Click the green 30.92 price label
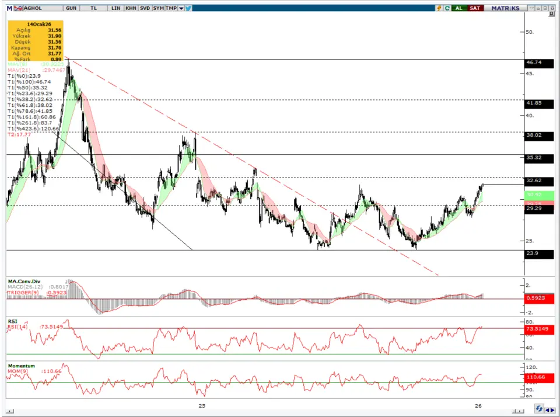 tap(538, 194)
